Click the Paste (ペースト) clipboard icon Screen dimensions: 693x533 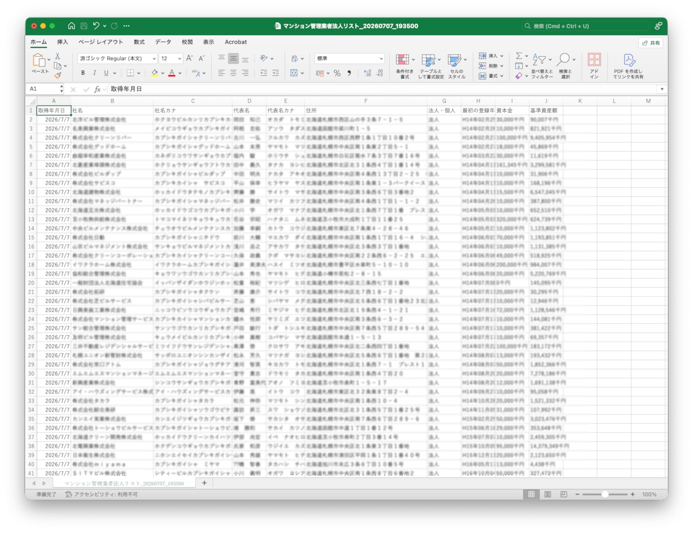tap(40, 60)
